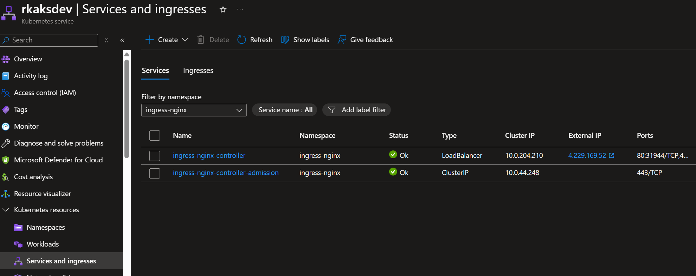696x276 pixels.
Task: Select the ingress-nginx-controller-admission row checkbox
Action: point(155,173)
